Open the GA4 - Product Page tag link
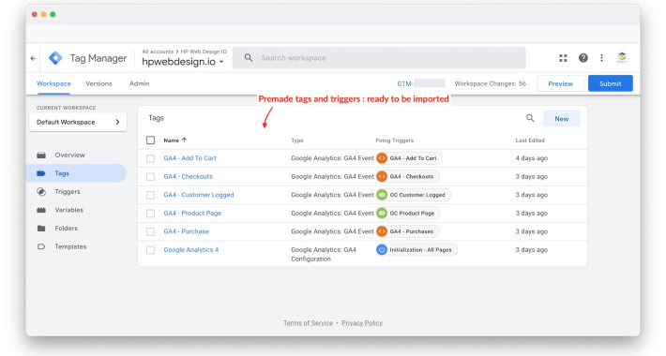This screenshot has width=666, height=356. click(192, 213)
